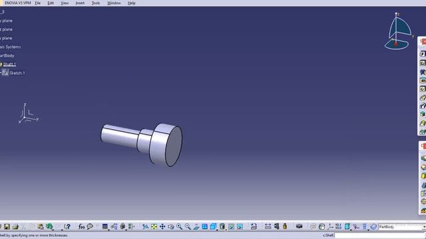Open the Tools menu

[x=96, y=3]
